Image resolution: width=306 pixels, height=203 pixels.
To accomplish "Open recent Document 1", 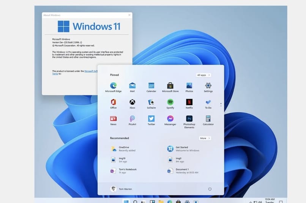I will tap(183, 171).
